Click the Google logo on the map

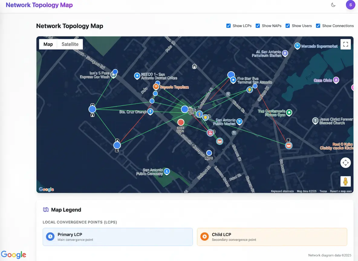tap(46, 189)
